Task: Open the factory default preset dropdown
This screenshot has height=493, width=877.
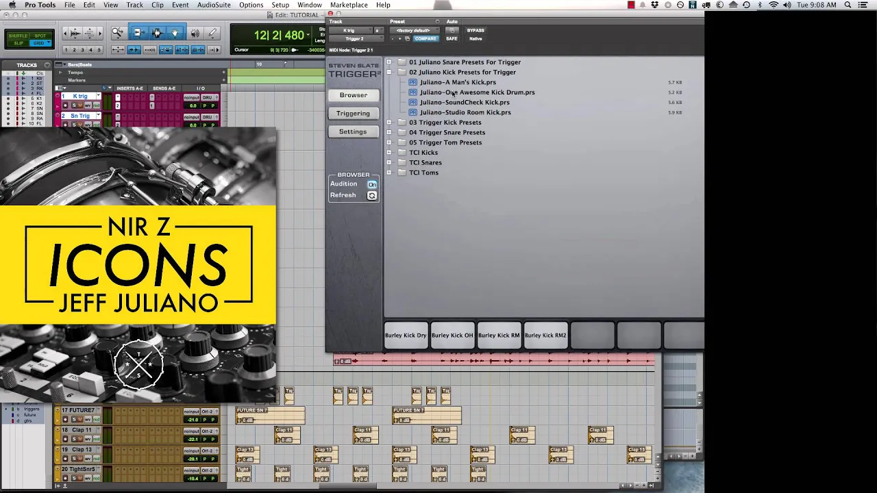Action: coord(415,30)
